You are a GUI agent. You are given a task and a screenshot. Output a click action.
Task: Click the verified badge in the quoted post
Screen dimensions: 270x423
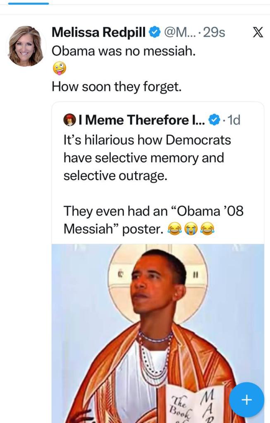click(x=213, y=120)
